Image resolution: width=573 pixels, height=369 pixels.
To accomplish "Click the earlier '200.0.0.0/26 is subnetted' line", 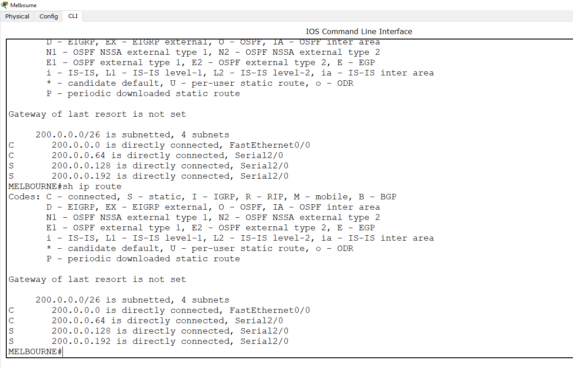I will [x=132, y=135].
